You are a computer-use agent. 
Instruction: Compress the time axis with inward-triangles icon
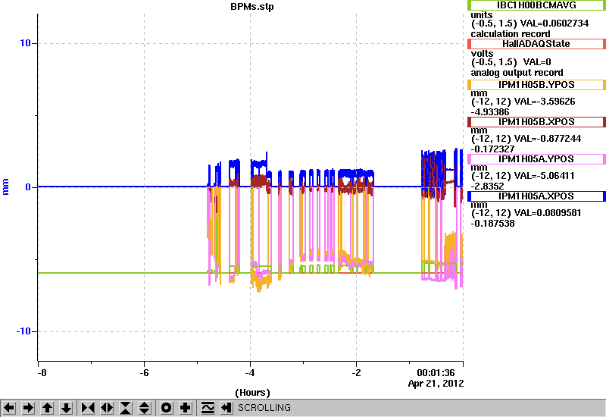(88, 408)
